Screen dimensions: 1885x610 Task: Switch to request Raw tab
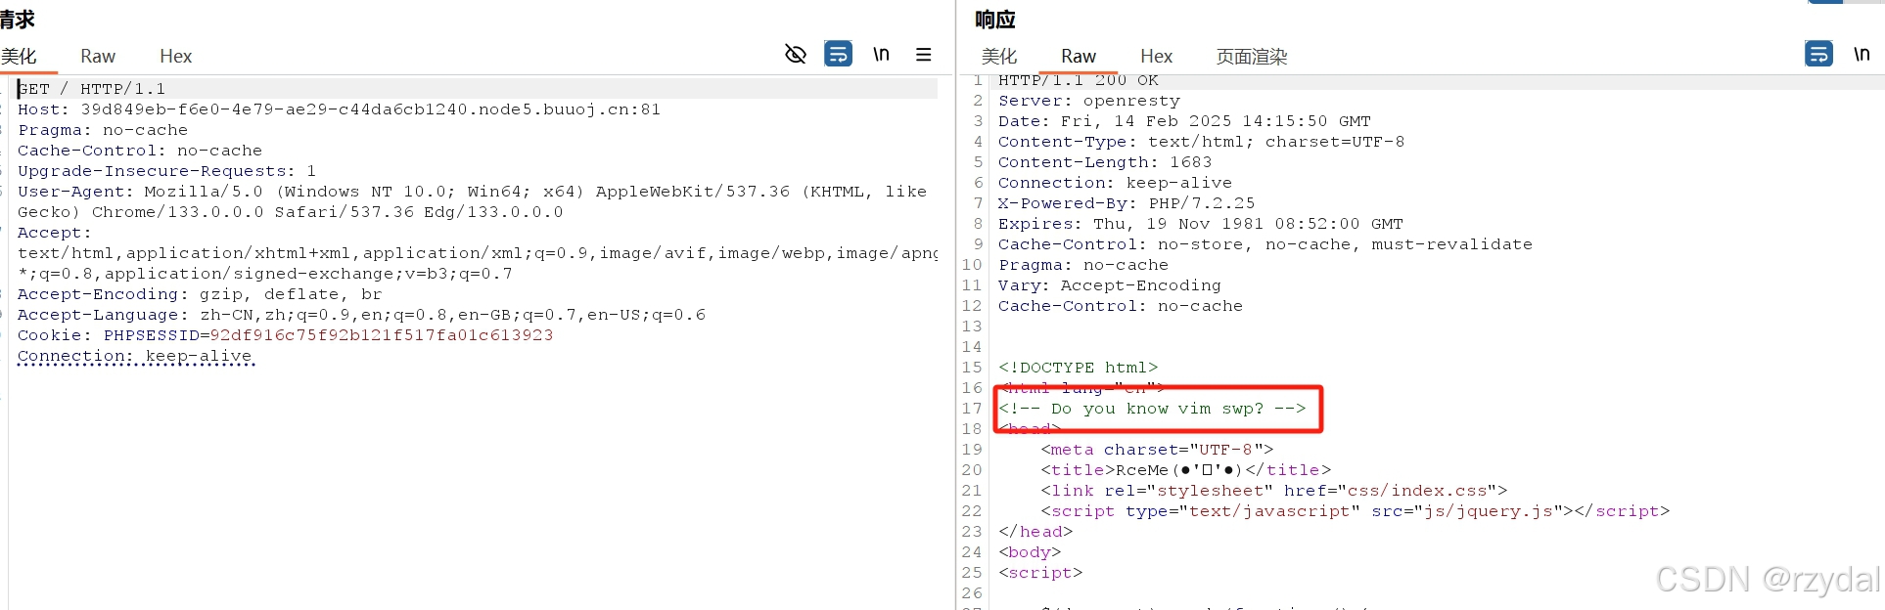point(98,56)
